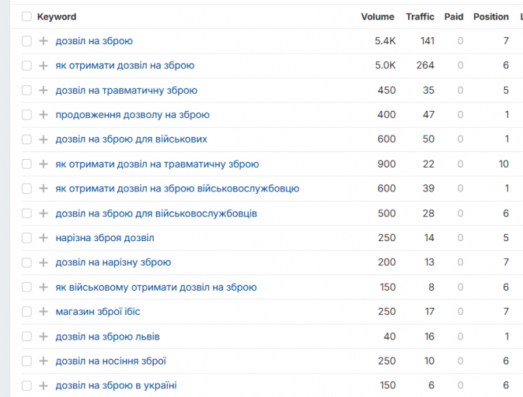This screenshot has height=397, width=523.
Task: Click the Paid column header
Action: 454,16
